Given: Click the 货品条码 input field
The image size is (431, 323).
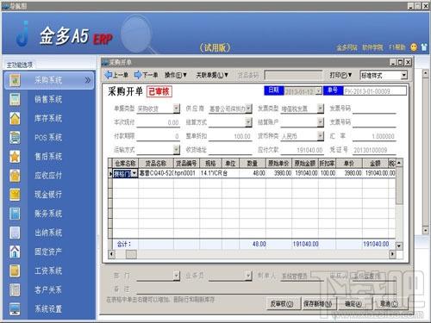Looking at the screenshot, I should (293, 75).
